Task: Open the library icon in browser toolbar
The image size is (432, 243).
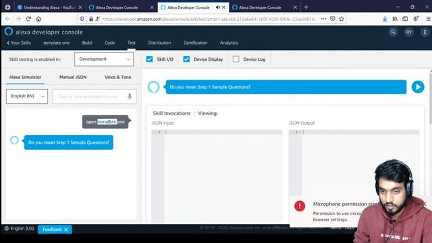Action: click(395, 19)
